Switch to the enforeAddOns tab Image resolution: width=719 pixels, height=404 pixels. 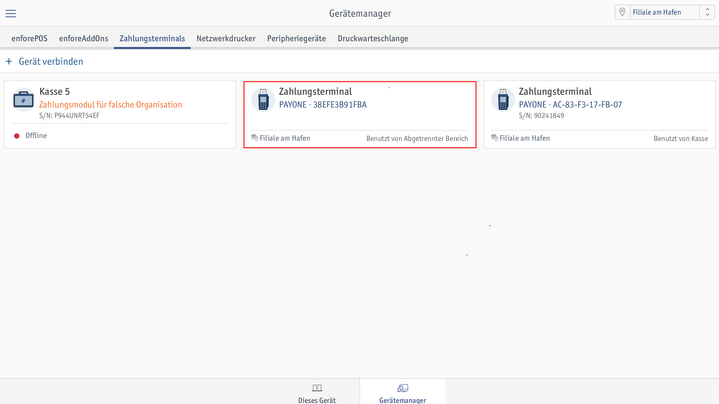click(x=83, y=38)
